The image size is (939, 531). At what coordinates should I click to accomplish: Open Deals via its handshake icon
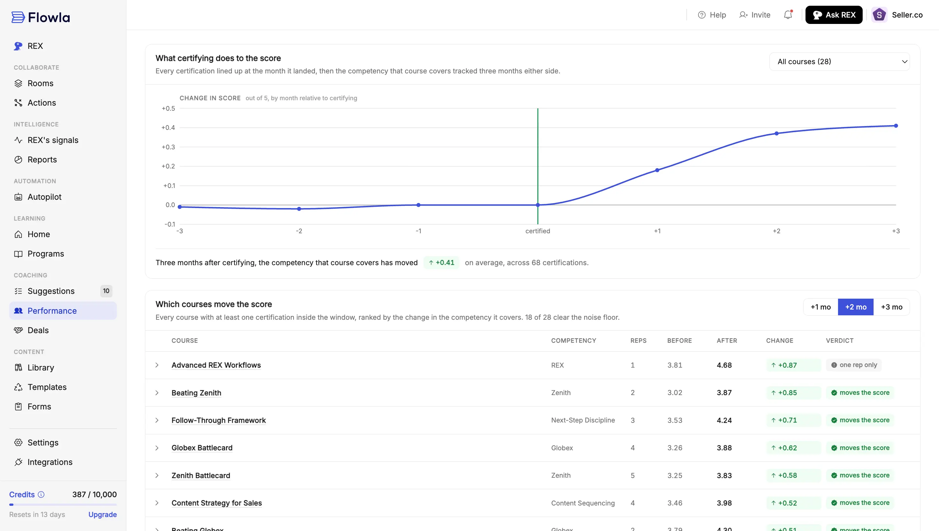point(18,330)
